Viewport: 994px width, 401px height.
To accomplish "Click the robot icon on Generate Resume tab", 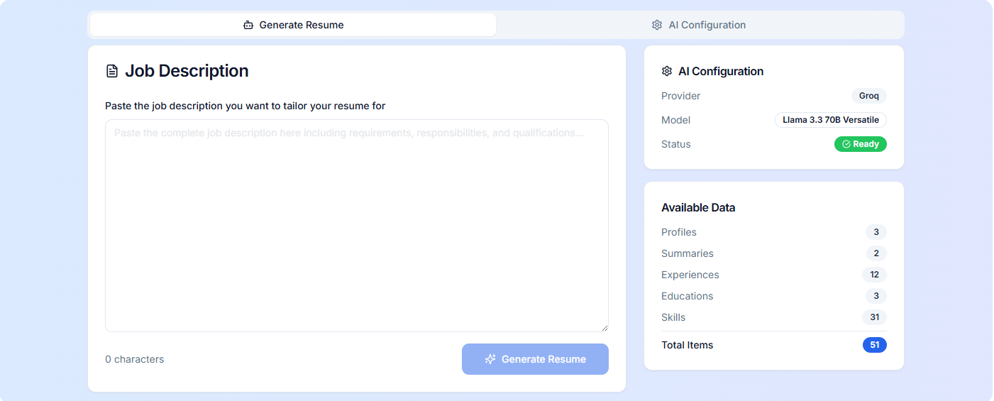I will coord(248,25).
